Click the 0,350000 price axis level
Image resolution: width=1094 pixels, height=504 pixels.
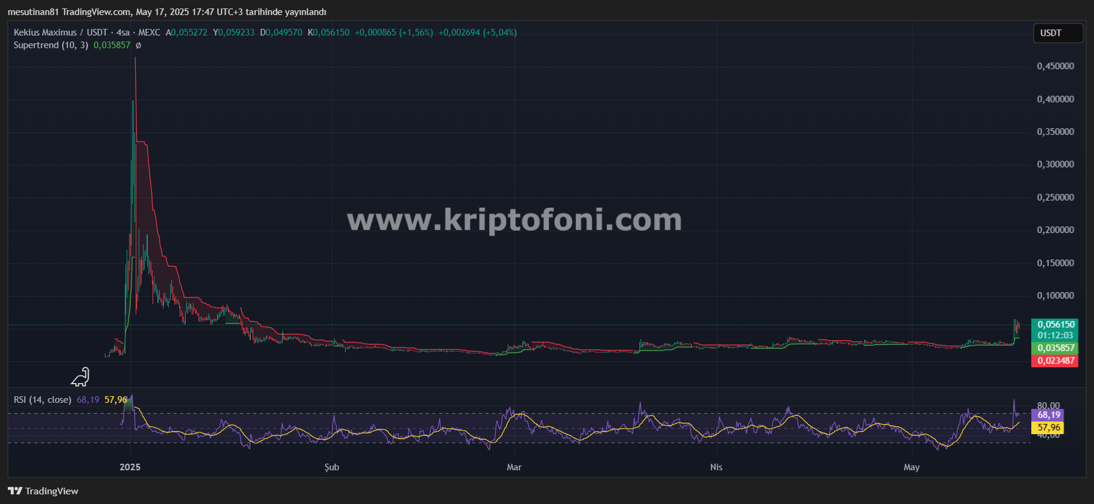pos(1055,132)
